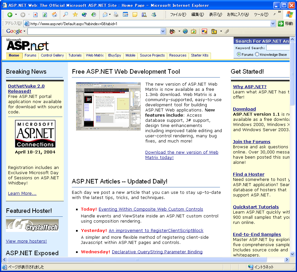Switch to Control Gallery tab

[x=52, y=56]
